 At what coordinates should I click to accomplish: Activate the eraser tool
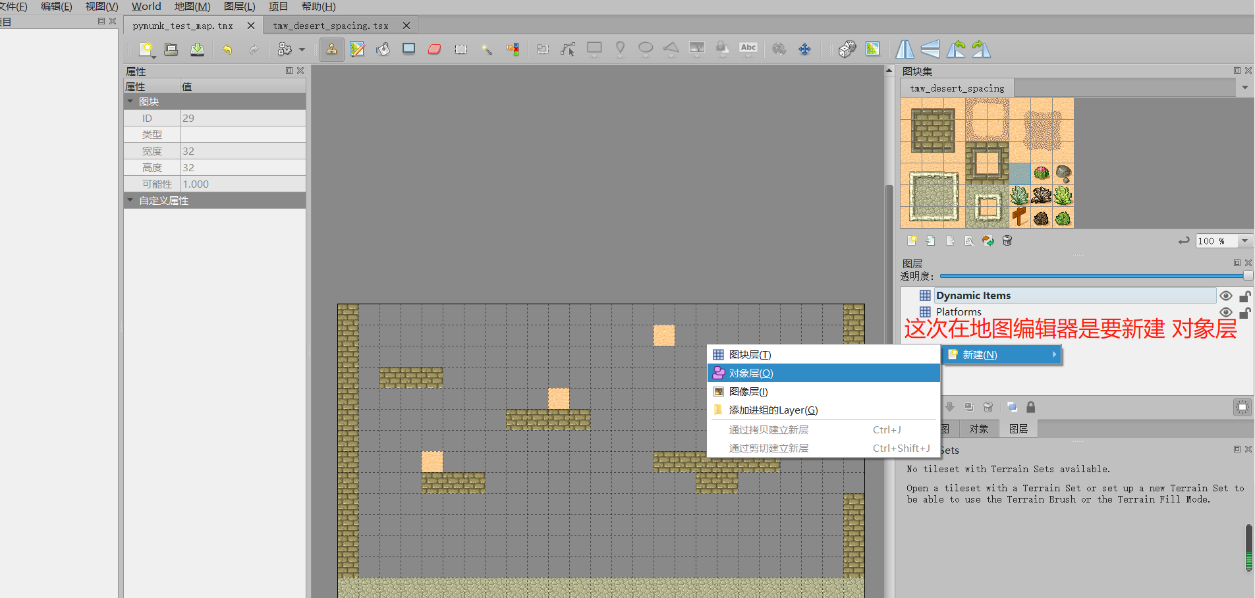434,49
